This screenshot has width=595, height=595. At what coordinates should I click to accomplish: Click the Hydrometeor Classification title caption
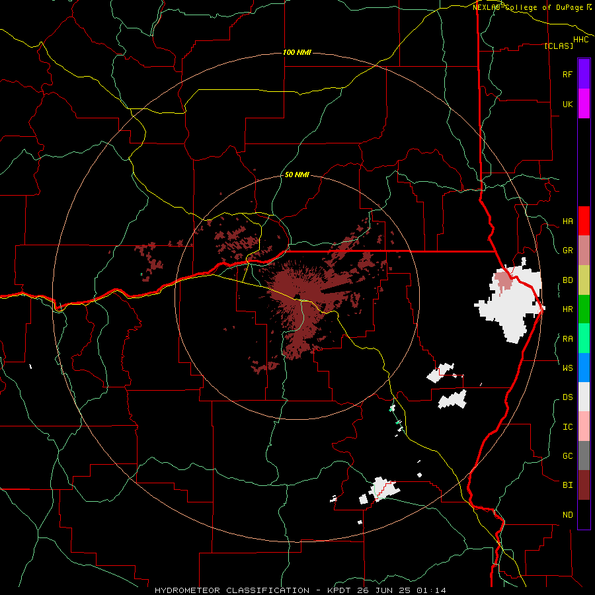point(300,590)
